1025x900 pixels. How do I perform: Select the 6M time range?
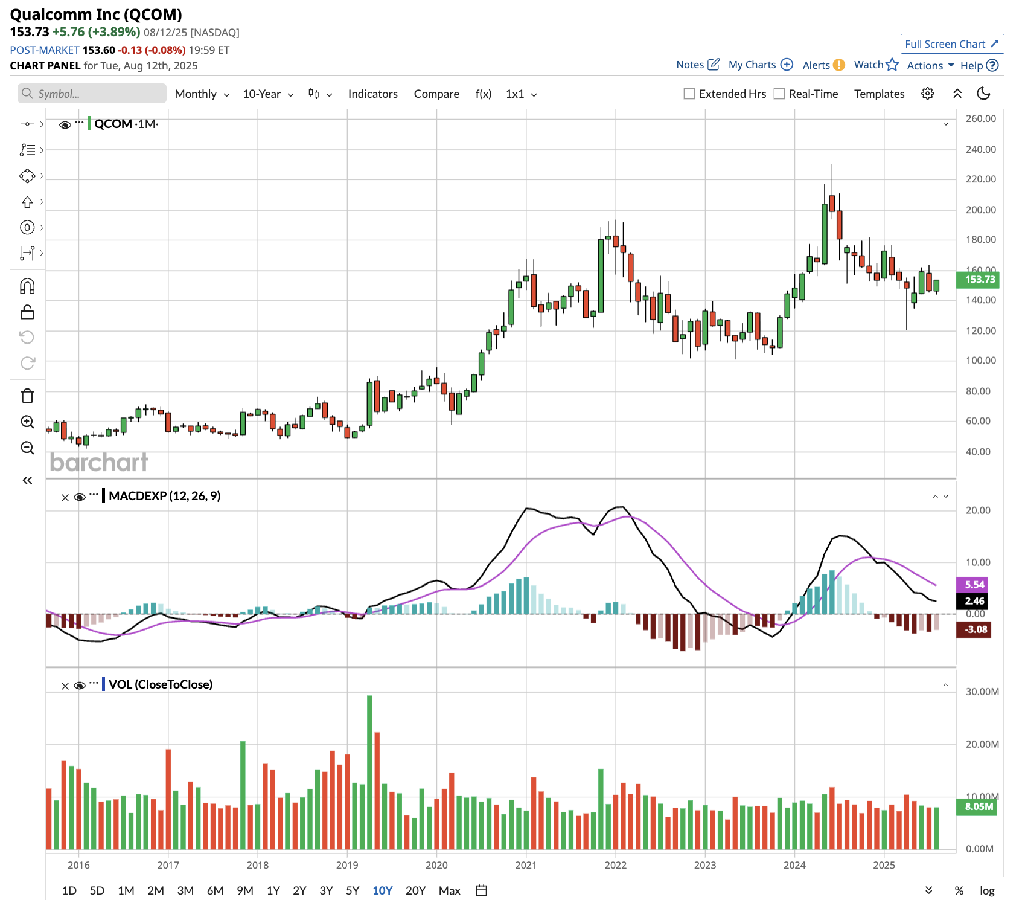click(216, 890)
